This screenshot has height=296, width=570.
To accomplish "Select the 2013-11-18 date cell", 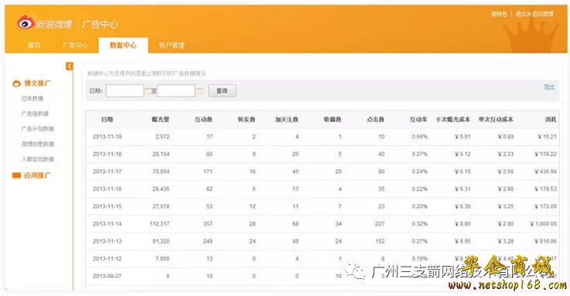I will (108, 155).
